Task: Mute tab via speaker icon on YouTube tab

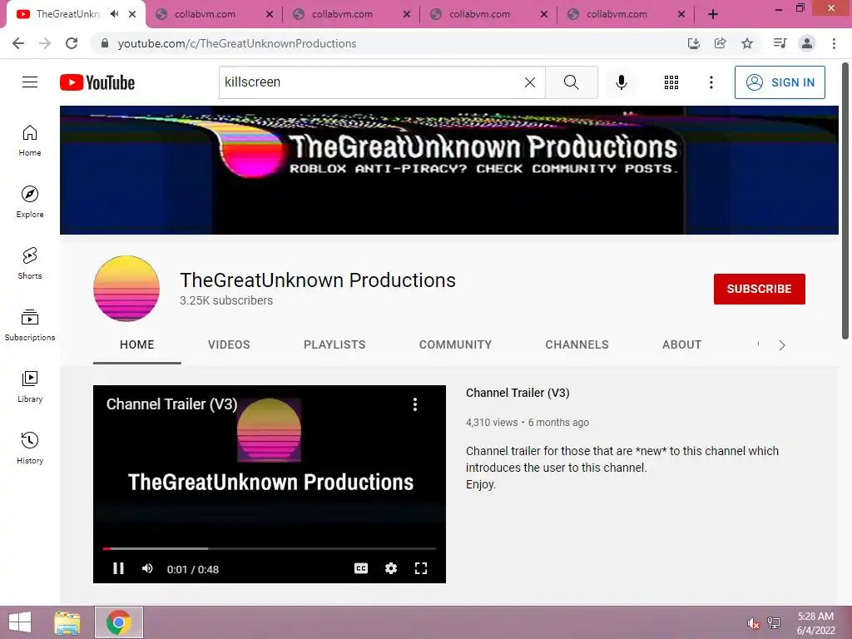Action: pyautogui.click(x=114, y=14)
